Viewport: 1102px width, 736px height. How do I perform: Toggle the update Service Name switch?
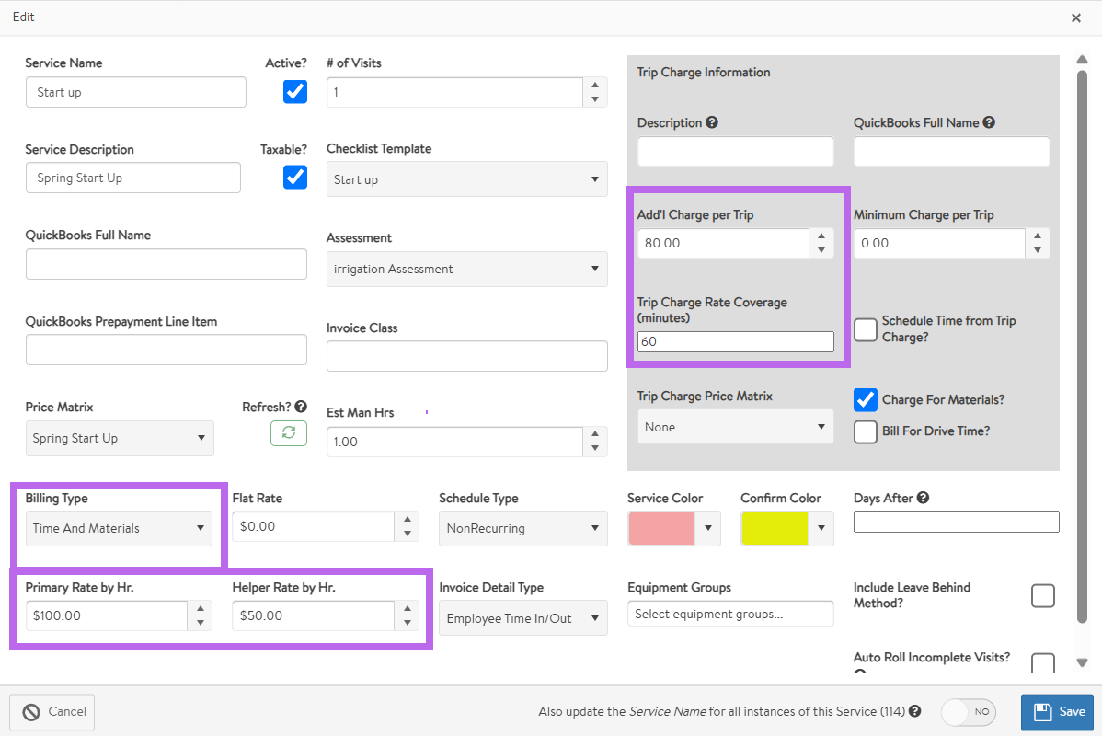(970, 711)
